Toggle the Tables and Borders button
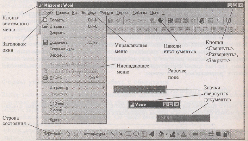Screen dimensions: 248x141 (x=170, y=21)
